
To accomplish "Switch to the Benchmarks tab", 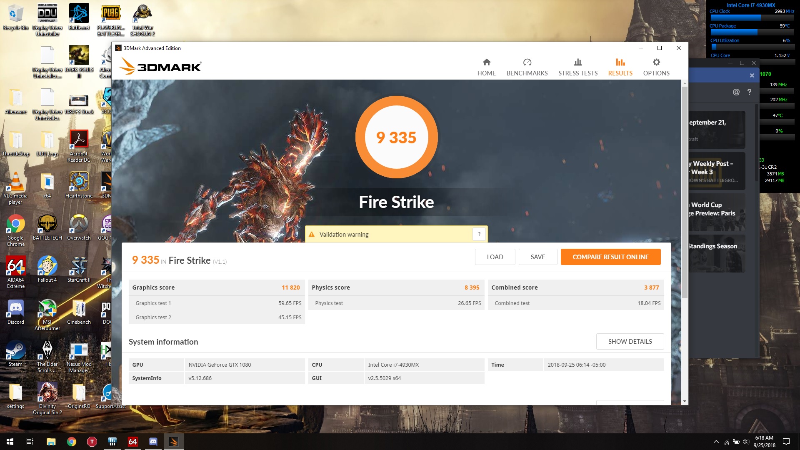I will click(527, 67).
